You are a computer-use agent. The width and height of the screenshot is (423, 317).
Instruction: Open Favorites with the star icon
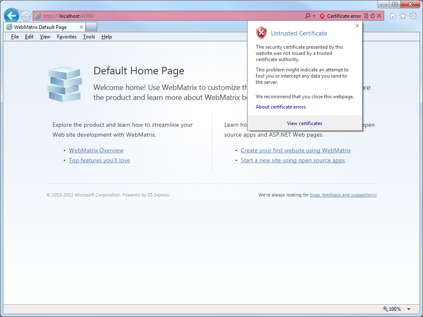403,16
